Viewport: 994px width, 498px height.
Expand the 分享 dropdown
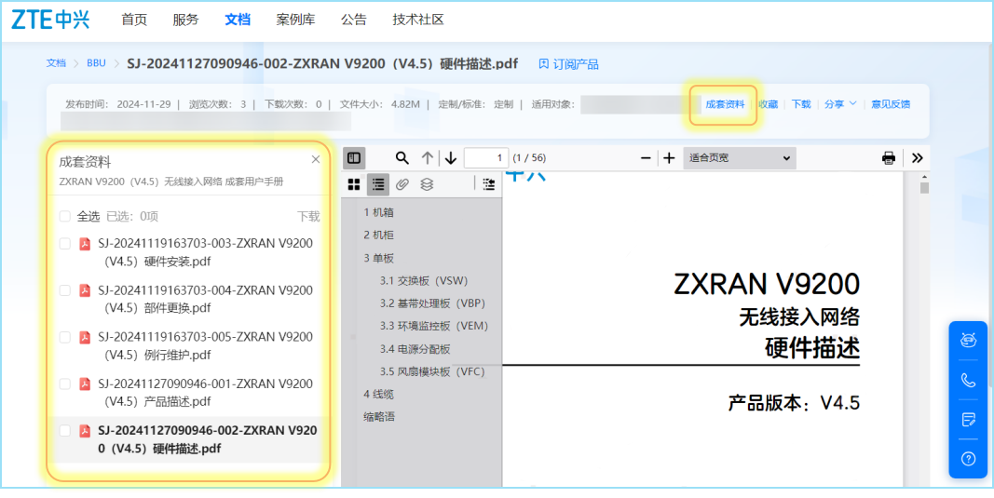(x=840, y=104)
